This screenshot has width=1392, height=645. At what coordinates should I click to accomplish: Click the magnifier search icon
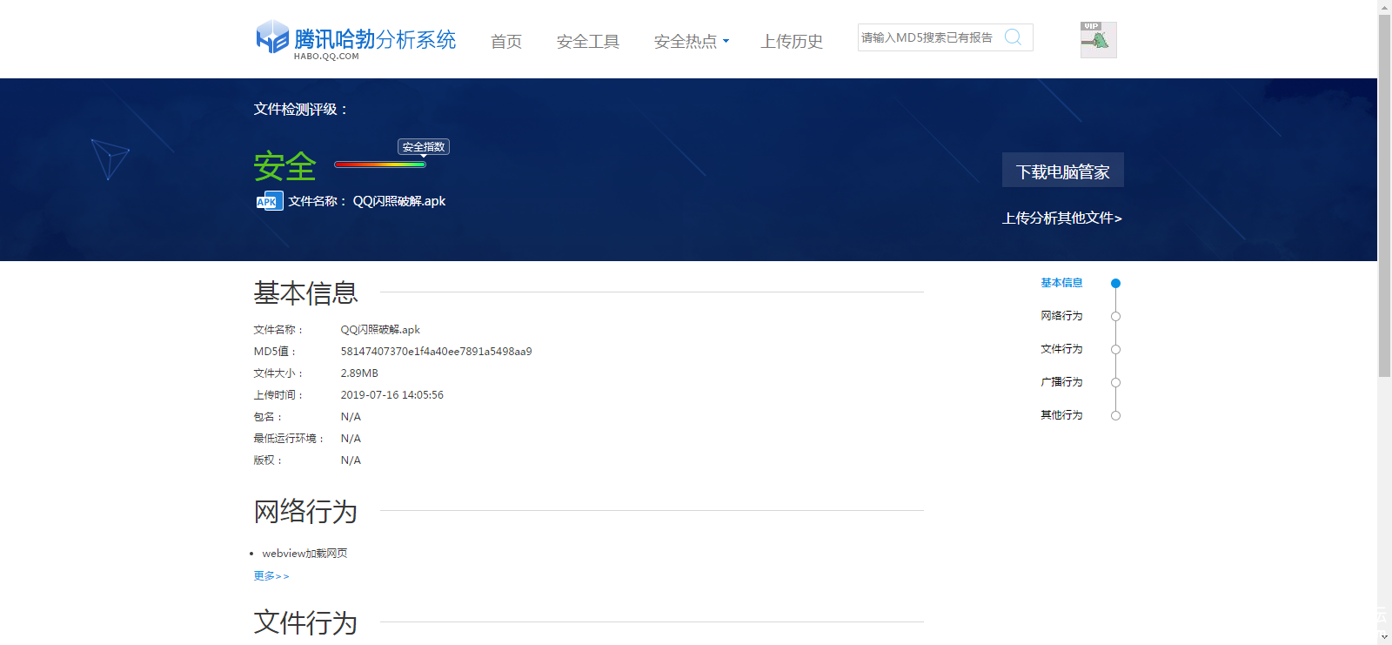point(1013,37)
